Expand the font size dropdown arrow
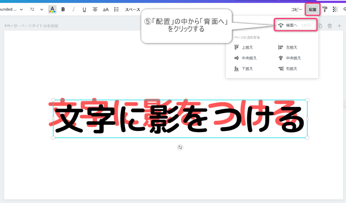346x203 pixels. tap(42, 9)
